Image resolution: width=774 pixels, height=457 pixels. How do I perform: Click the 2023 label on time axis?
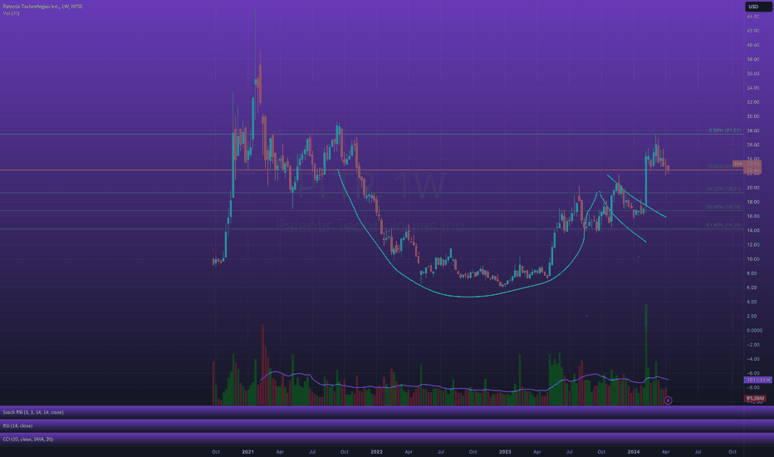504,451
